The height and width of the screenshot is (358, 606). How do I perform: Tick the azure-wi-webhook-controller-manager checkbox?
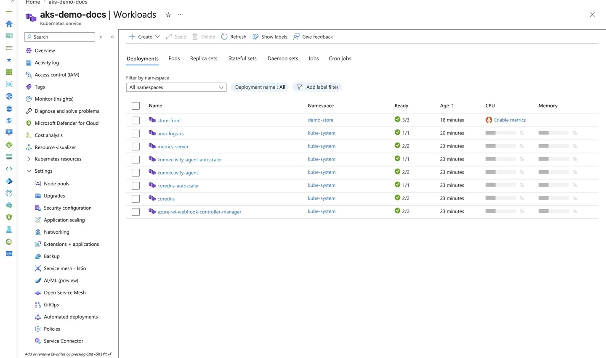click(x=136, y=212)
